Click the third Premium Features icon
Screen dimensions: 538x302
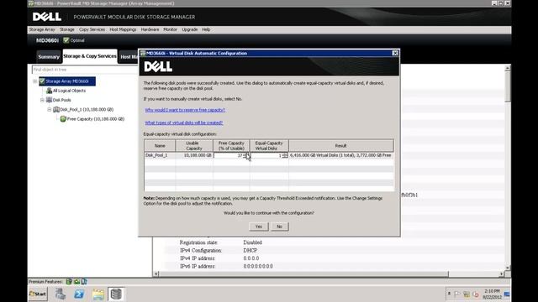pos(84,282)
